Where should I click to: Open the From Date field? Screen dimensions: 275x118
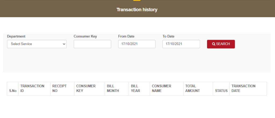(x=137, y=44)
